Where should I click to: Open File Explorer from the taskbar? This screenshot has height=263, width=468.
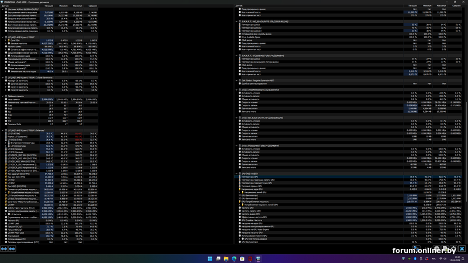[x=226, y=258]
